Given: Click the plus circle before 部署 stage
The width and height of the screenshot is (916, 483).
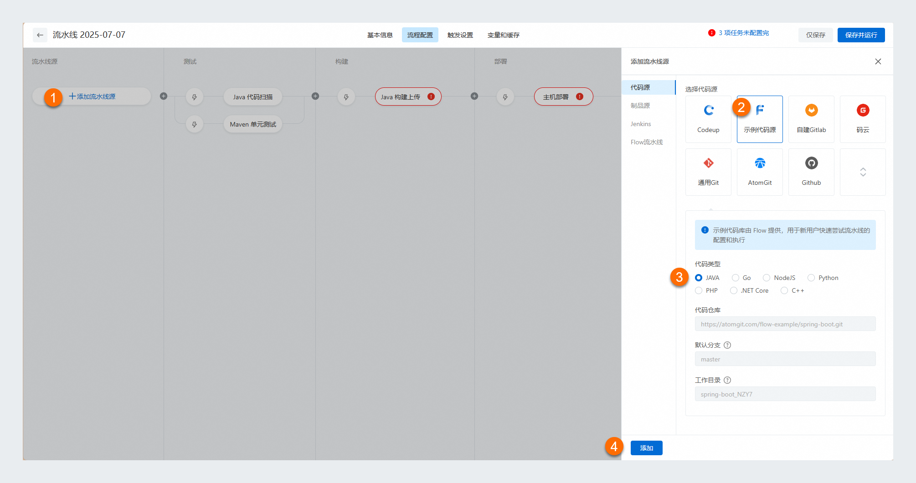Looking at the screenshot, I should point(474,96).
